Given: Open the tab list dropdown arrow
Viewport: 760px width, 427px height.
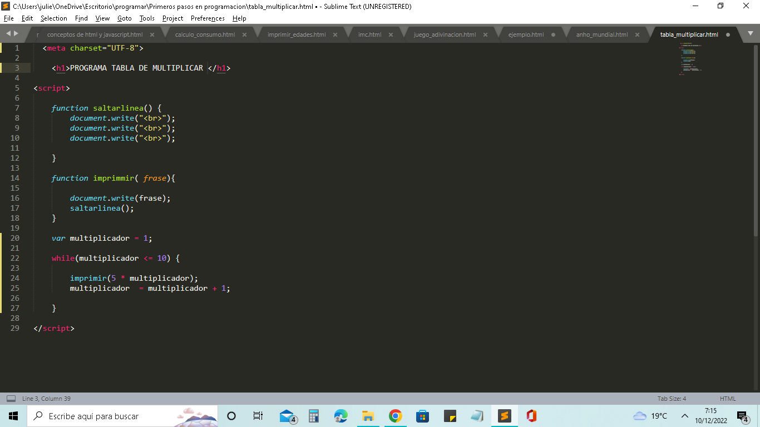Looking at the screenshot, I should coord(750,33).
